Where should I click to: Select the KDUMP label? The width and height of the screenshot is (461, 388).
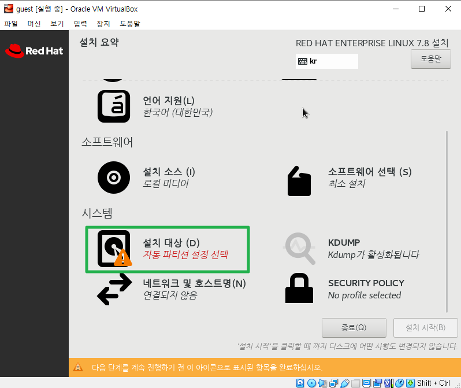point(344,243)
